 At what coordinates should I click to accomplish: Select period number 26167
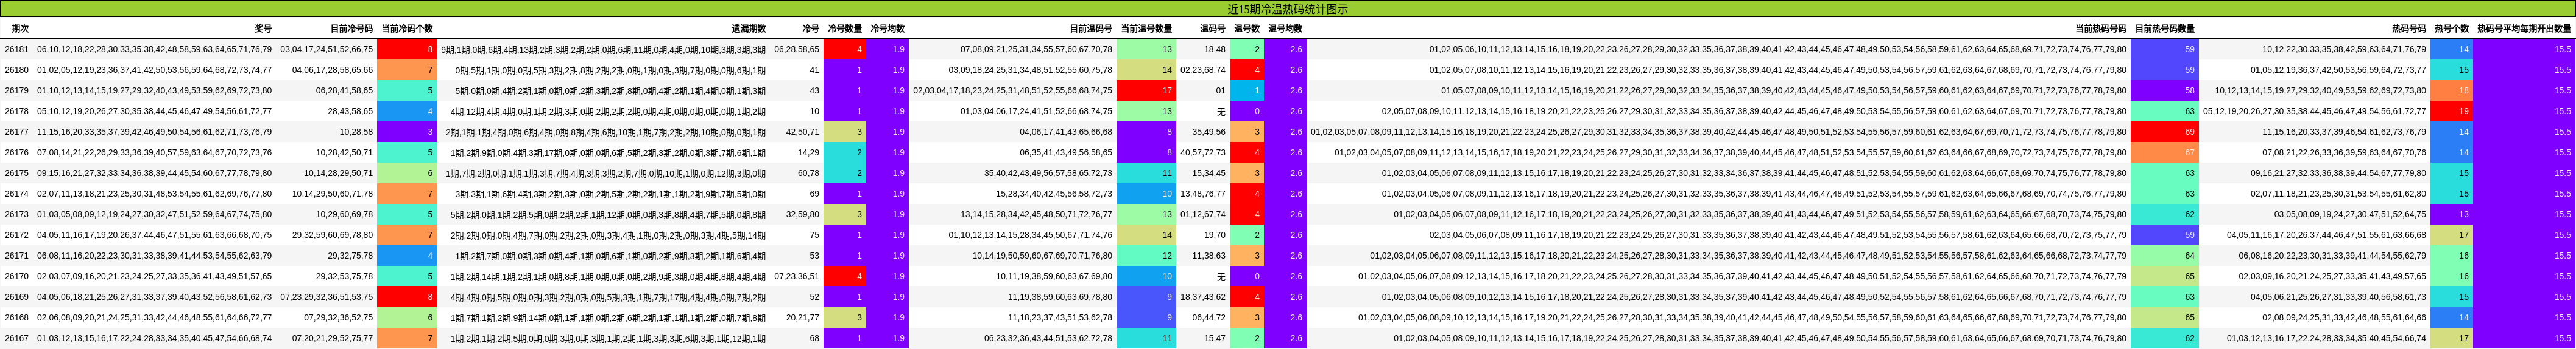(17, 339)
